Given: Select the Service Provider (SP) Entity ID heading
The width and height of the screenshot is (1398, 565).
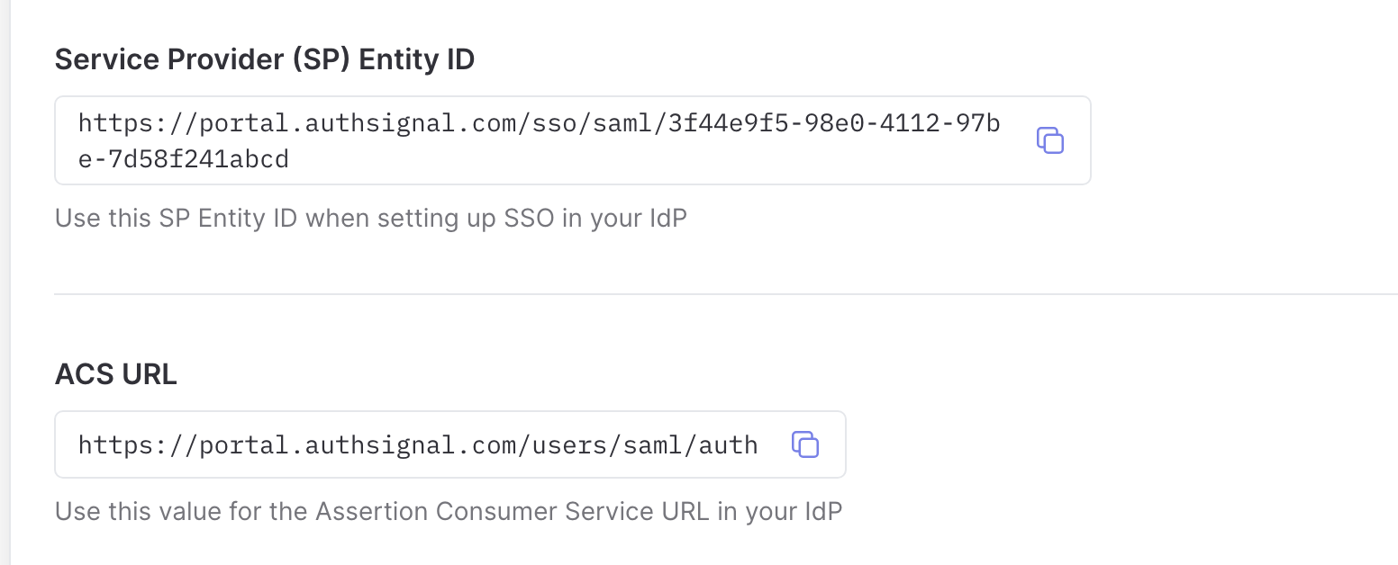Looking at the screenshot, I should pos(265,59).
